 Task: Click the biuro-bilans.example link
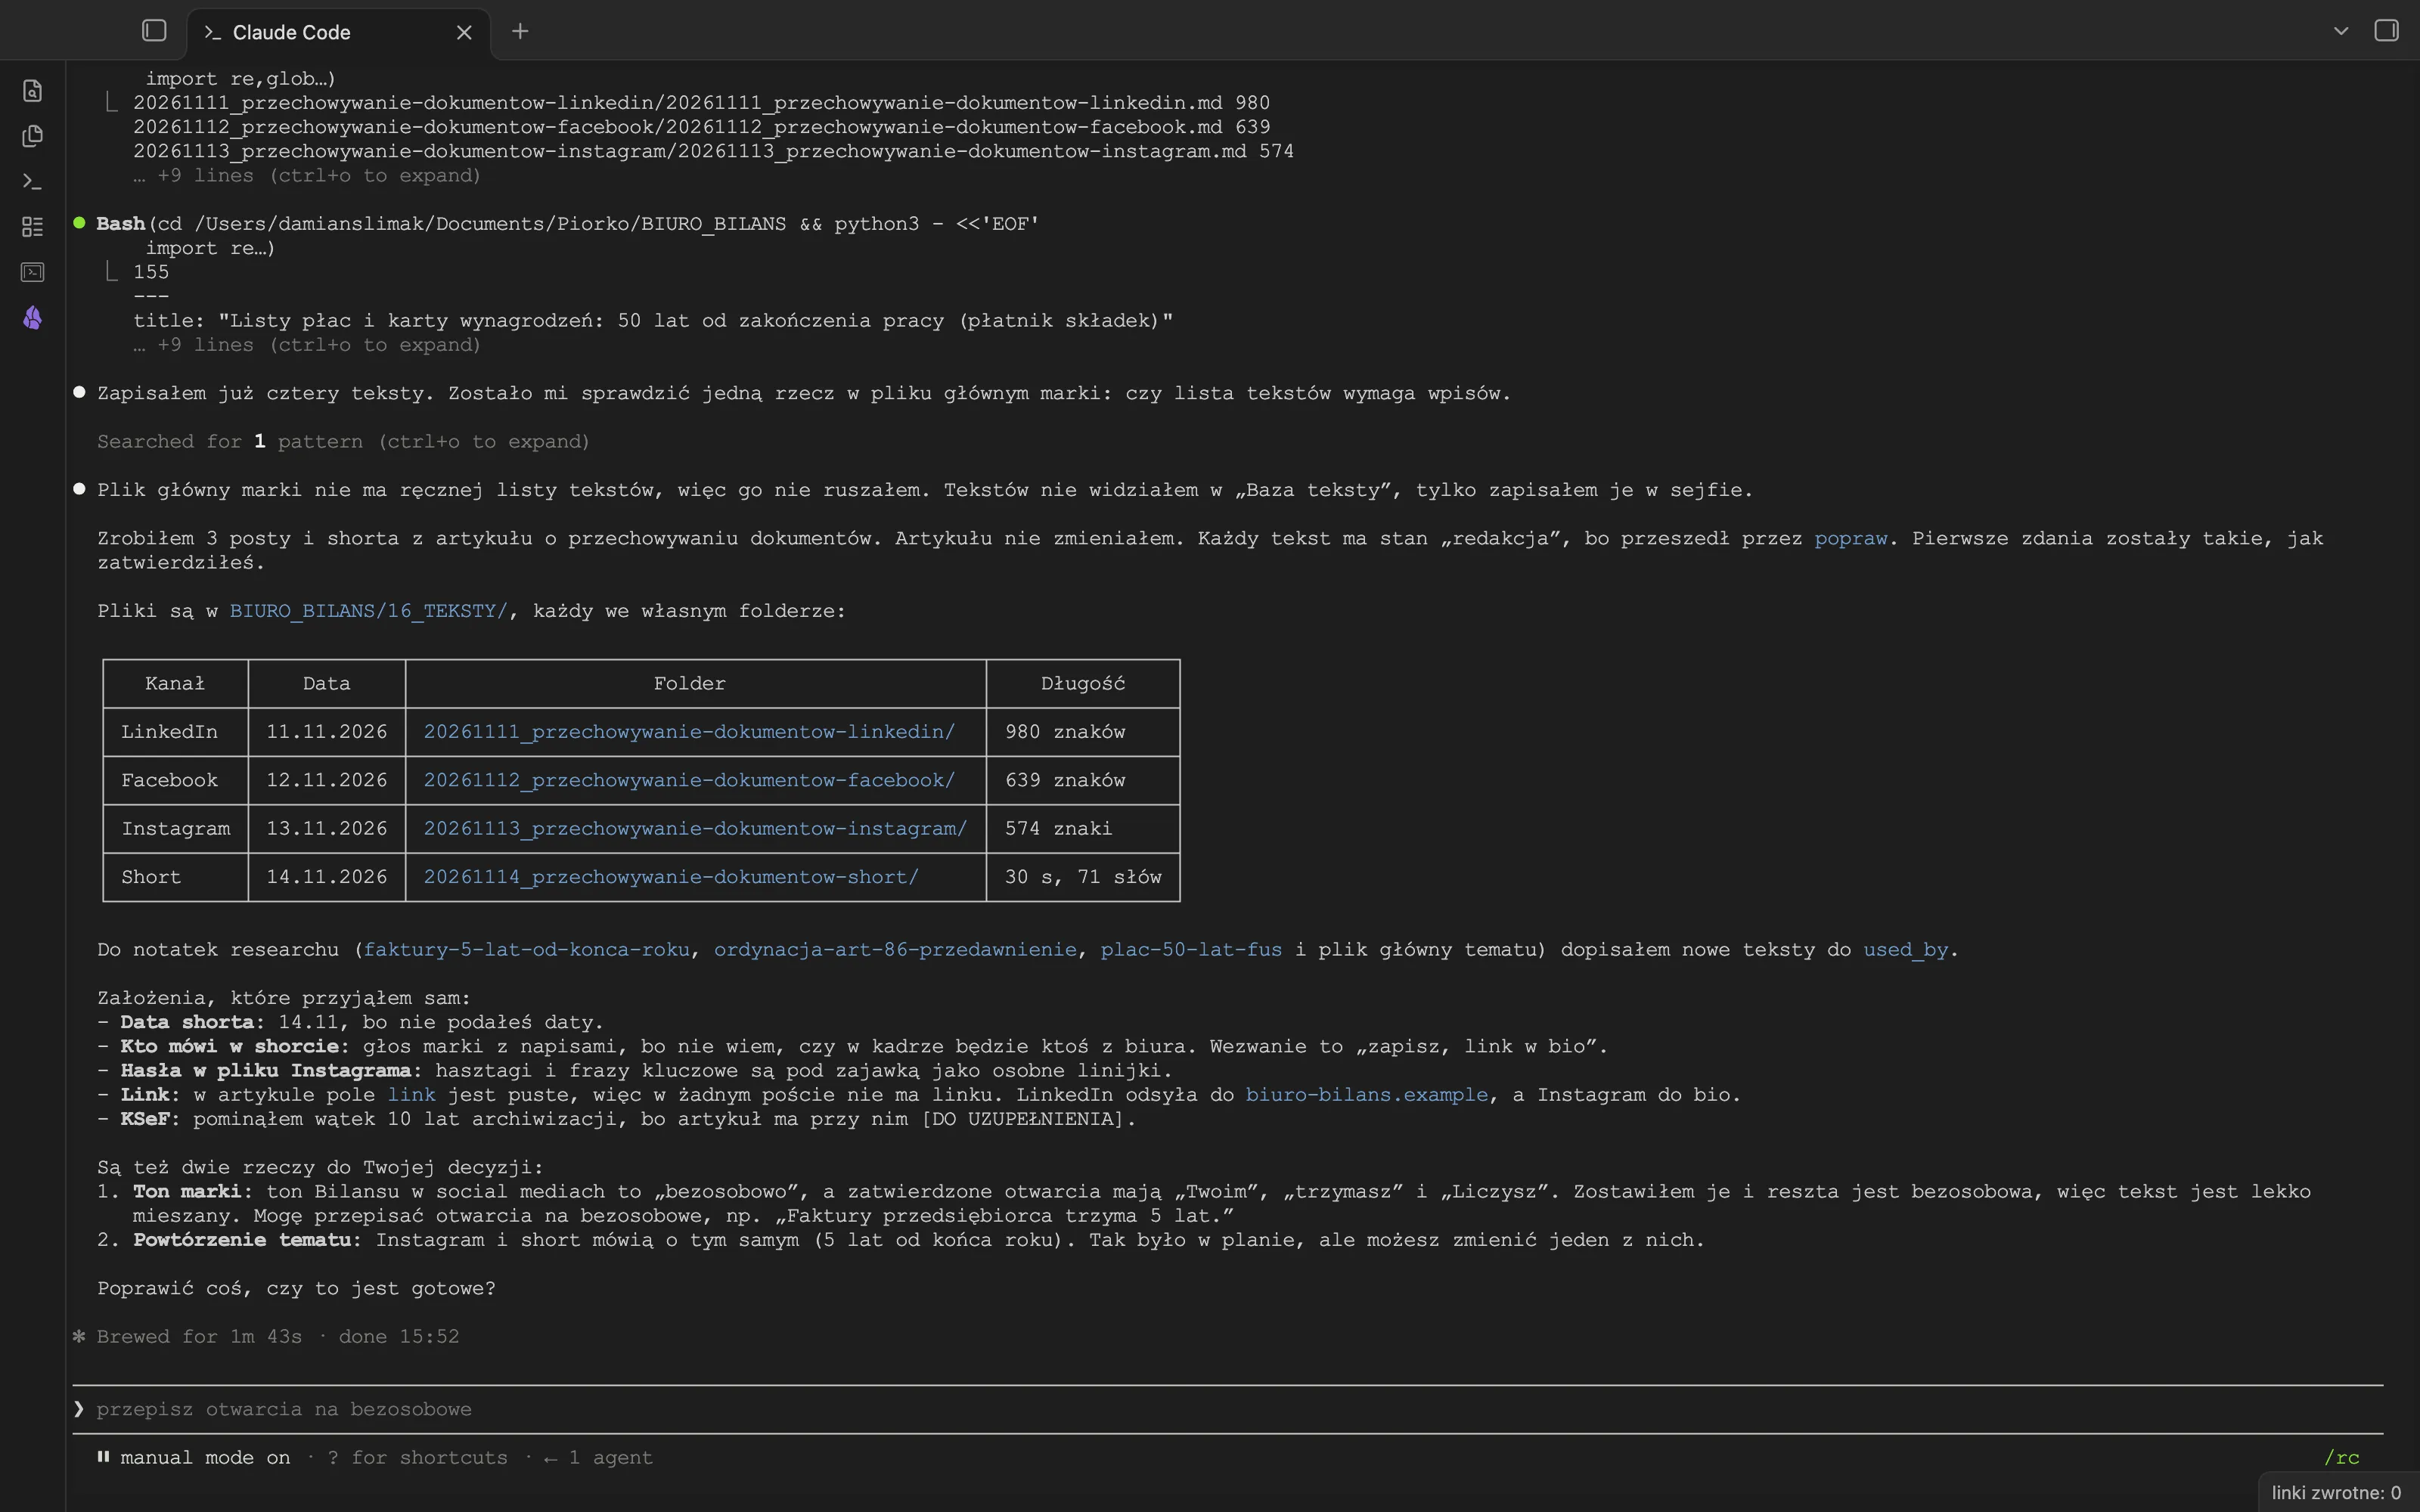[x=1366, y=1094]
